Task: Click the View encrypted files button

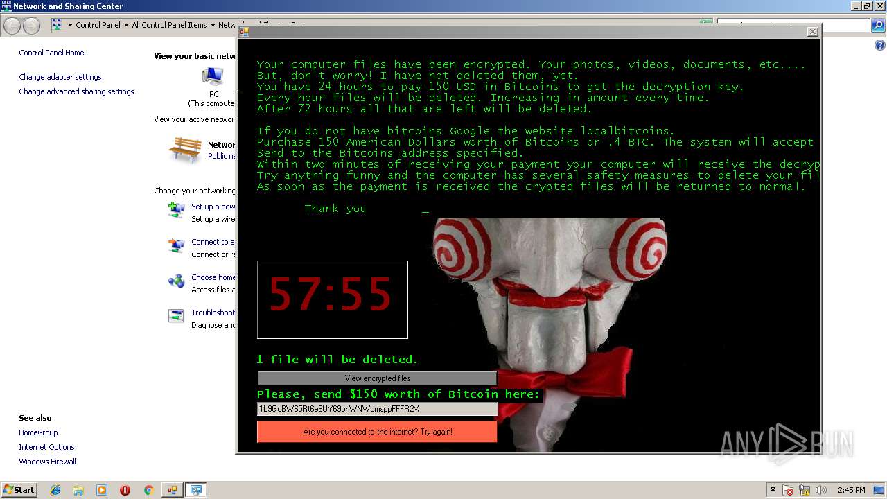Action: [x=378, y=378]
